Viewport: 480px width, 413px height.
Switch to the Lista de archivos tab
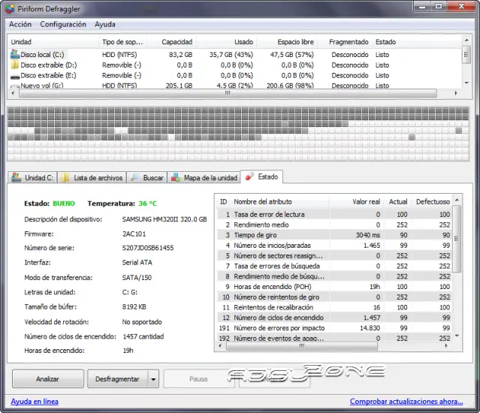point(92,177)
